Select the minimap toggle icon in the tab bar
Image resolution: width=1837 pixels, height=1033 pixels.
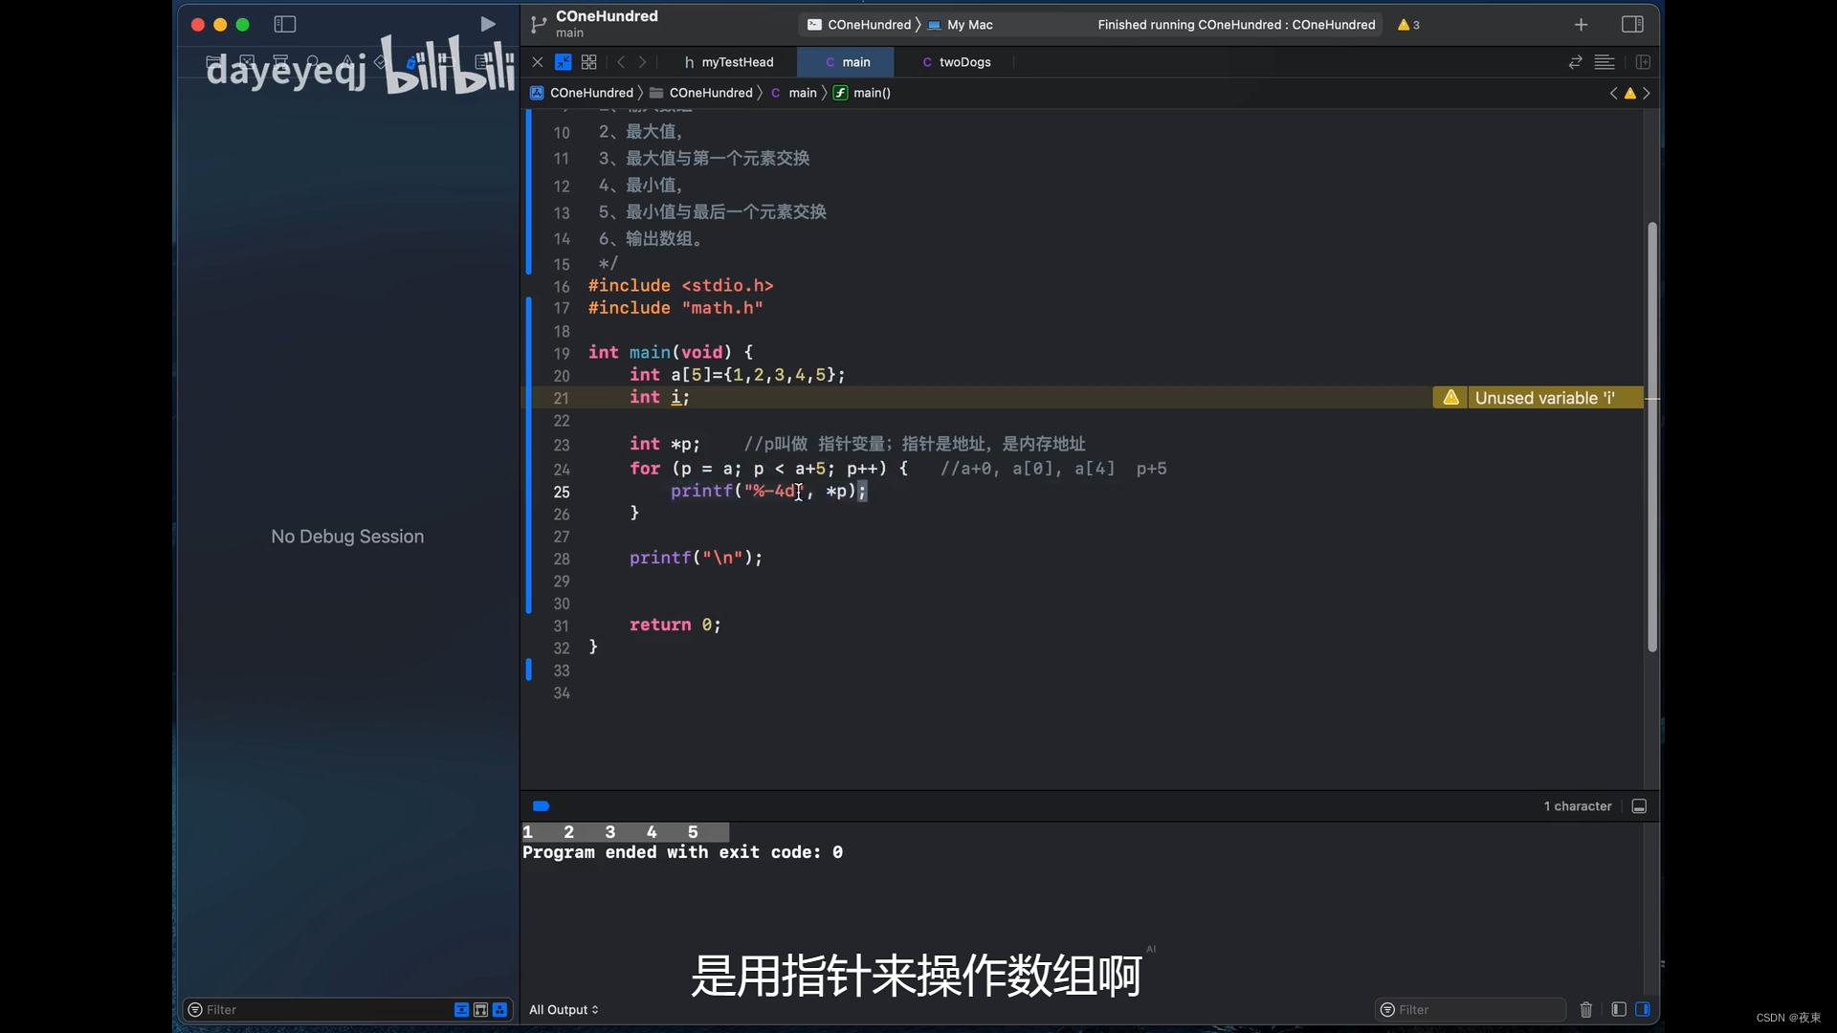click(x=564, y=61)
